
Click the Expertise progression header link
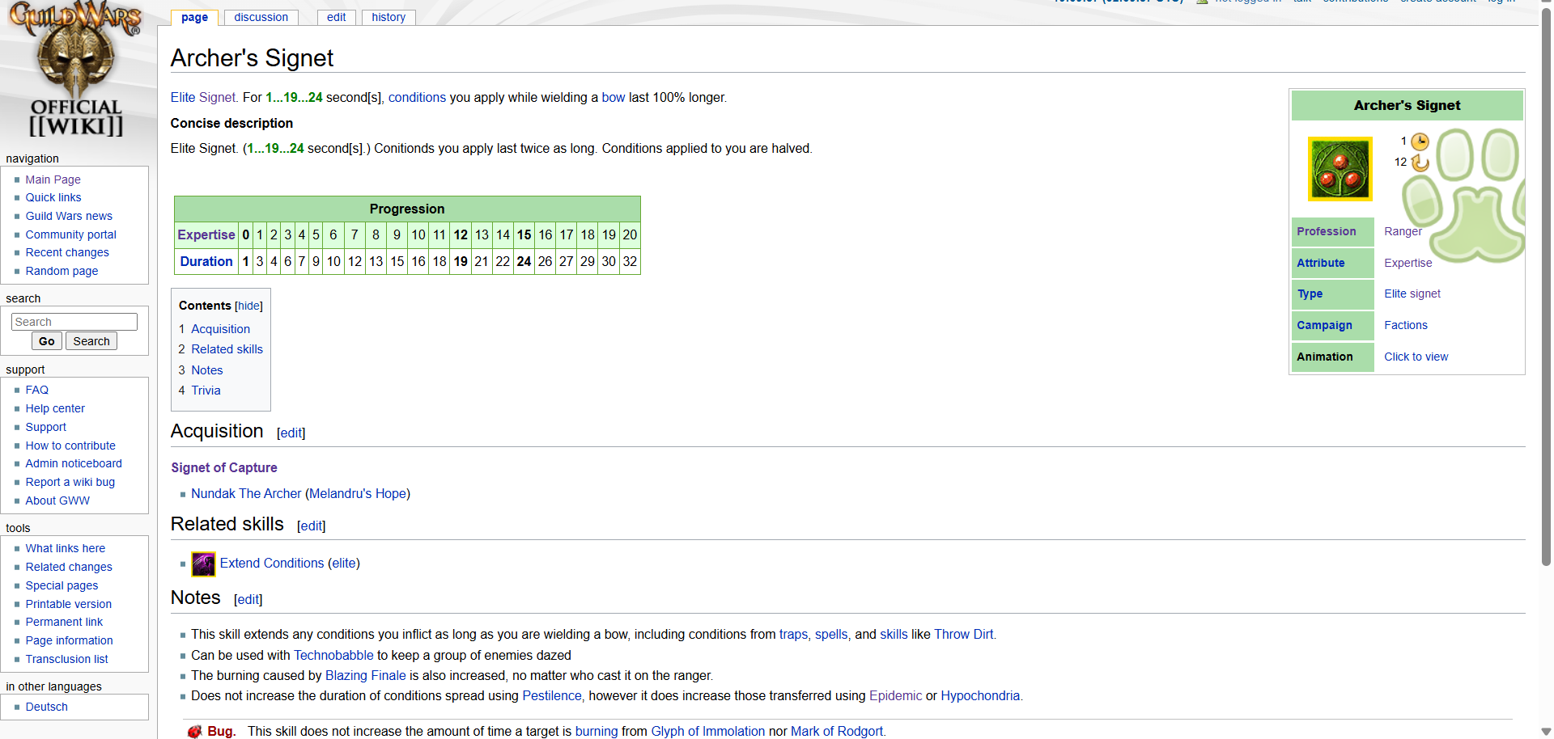click(206, 234)
